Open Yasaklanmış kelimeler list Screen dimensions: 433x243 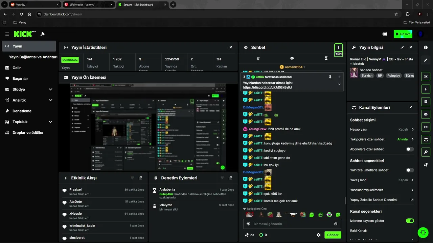tap(382, 190)
